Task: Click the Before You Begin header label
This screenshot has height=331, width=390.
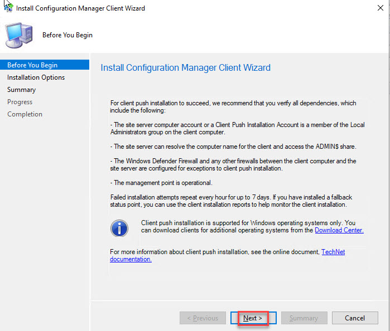Action: [68, 35]
